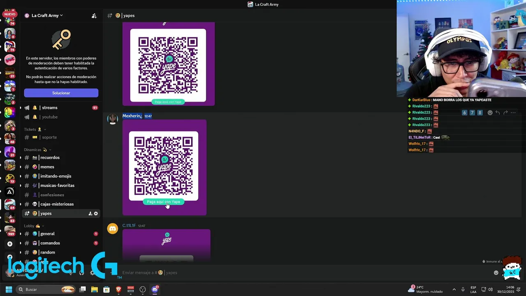Open the top Yape QR code image
The width and height of the screenshot is (526, 296).
pos(168,64)
